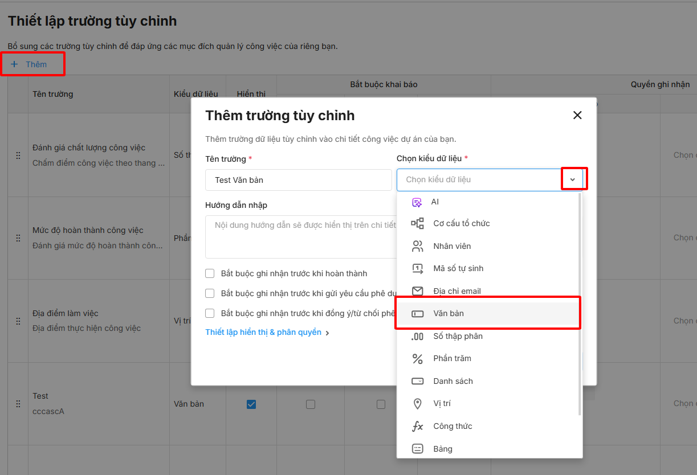The width and height of the screenshot is (697, 475).
Task: Click the table (Bảng) icon
Action: coord(417,449)
